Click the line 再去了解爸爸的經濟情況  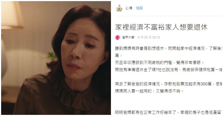click(168, 84)
